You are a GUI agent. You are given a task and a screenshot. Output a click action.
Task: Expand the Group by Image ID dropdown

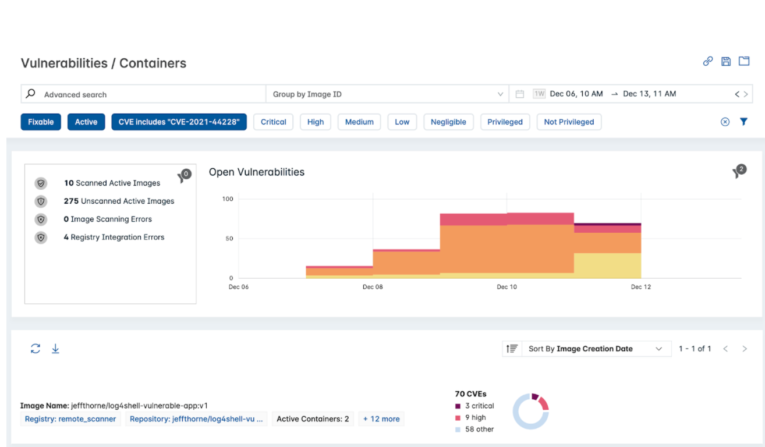point(387,94)
